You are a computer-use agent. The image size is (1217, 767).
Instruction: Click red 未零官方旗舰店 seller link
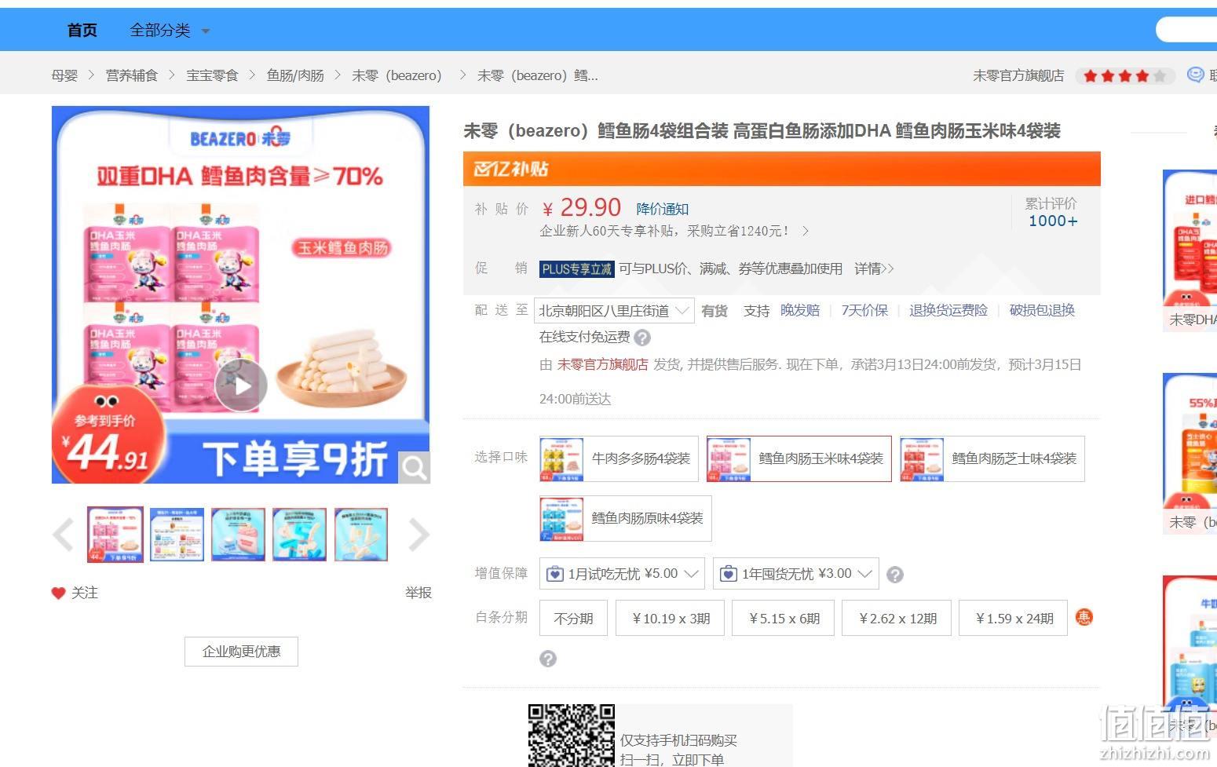603,364
